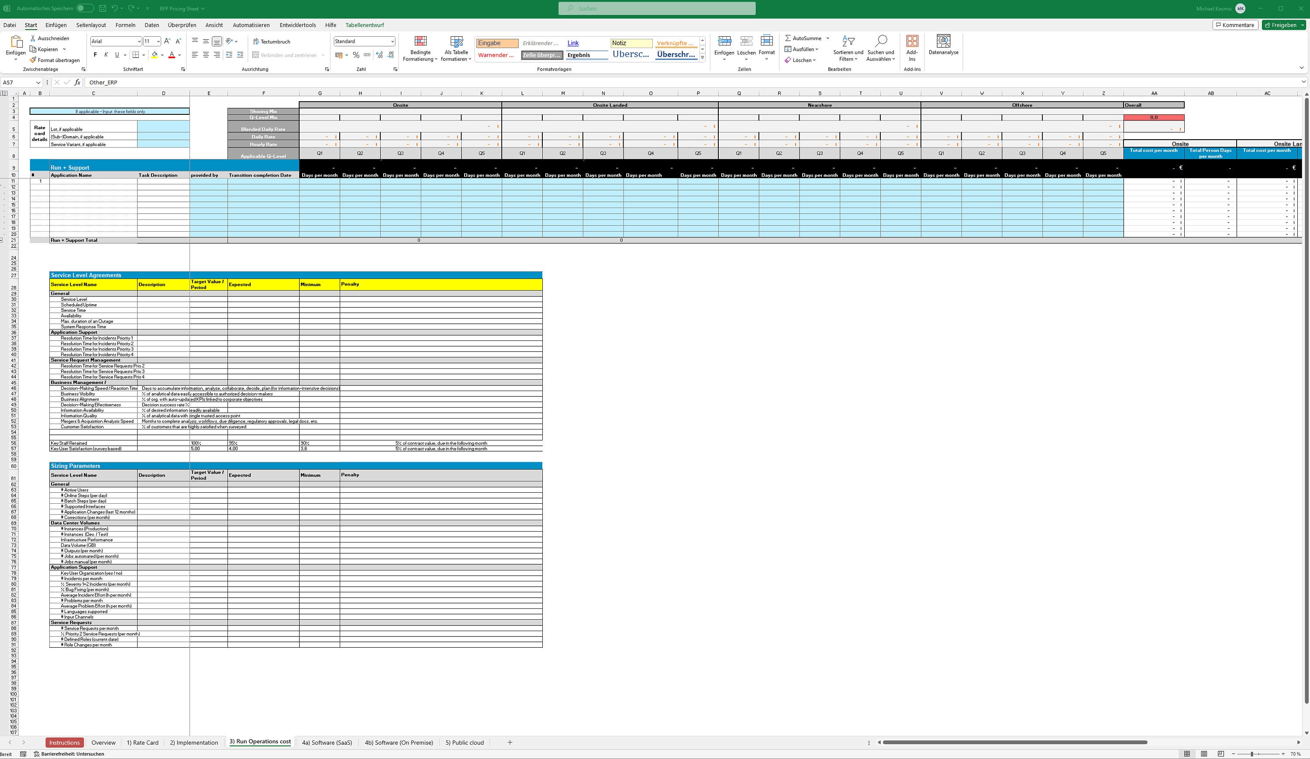Image resolution: width=1310 pixels, height=759 pixels.
Task: Open number format dropdown Standard
Action: point(392,41)
